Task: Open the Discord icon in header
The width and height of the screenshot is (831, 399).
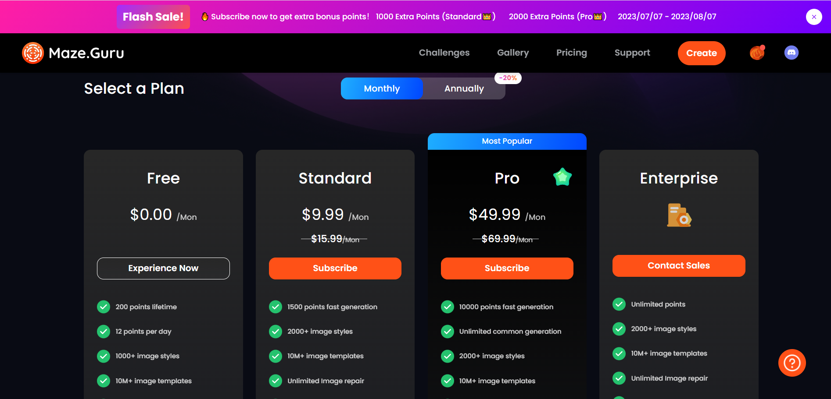Action: 791,53
